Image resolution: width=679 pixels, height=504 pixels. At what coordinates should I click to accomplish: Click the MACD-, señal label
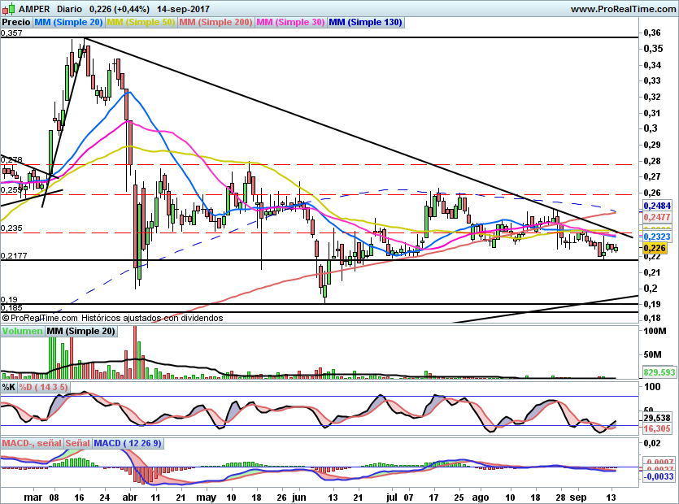click(32, 443)
